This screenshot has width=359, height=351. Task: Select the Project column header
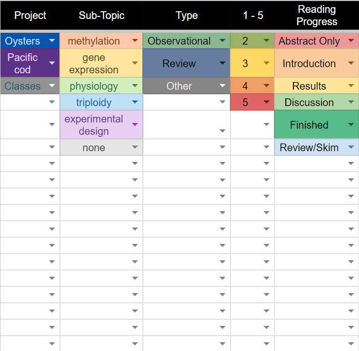30,15
